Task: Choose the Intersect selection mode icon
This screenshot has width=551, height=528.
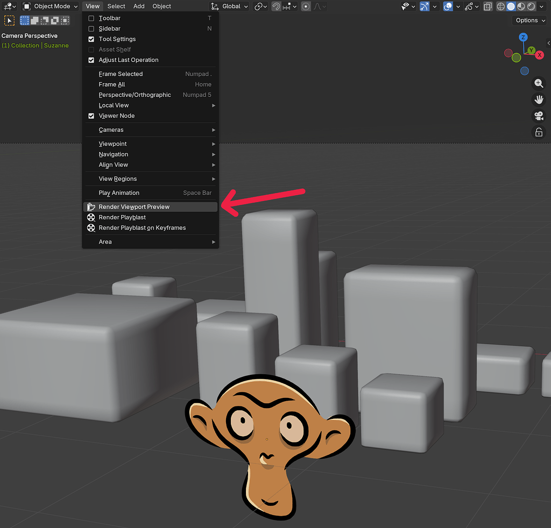Action: click(65, 20)
